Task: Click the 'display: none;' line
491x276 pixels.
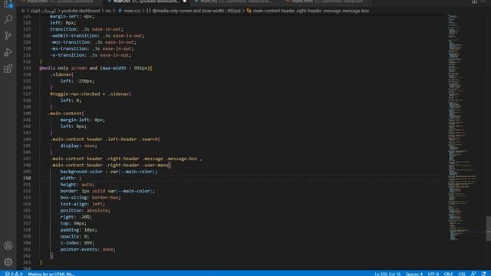Action: pyautogui.click(x=78, y=146)
